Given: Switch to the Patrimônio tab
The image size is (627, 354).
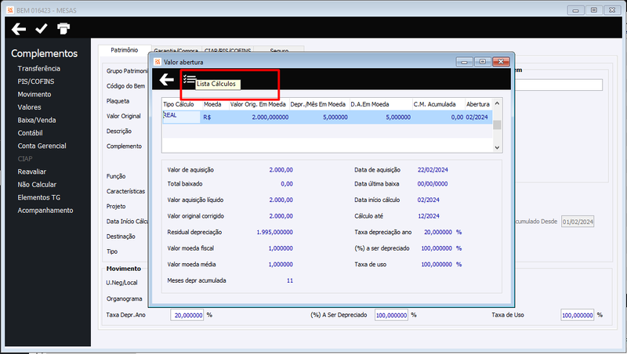Looking at the screenshot, I should pos(125,50).
